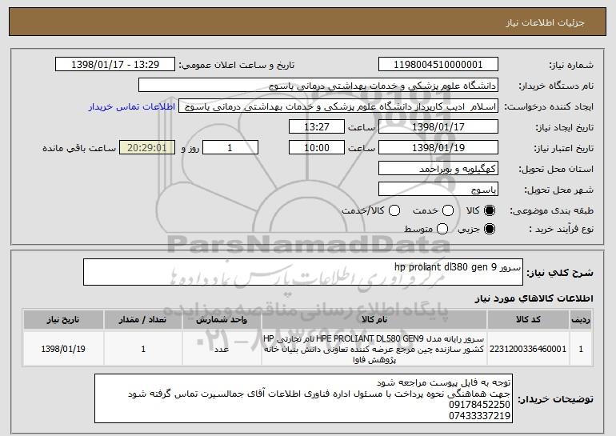Image resolution: width=616 pixels, height=436 pixels.
Task: Click the تعداد / مقدار column header
Action: (x=143, y=320)
